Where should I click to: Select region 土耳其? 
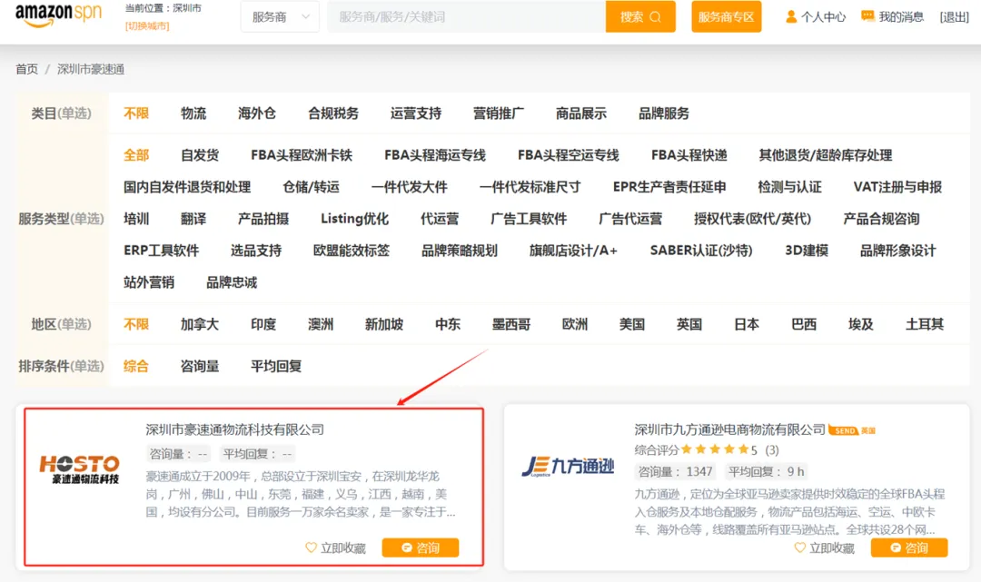[924, 324]
